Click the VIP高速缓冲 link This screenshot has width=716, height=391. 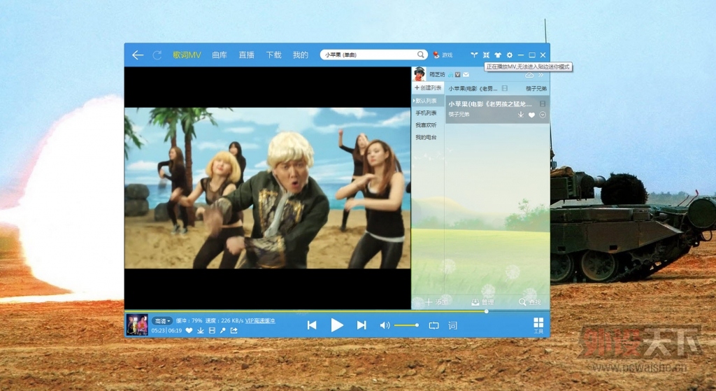click(260, 320)
